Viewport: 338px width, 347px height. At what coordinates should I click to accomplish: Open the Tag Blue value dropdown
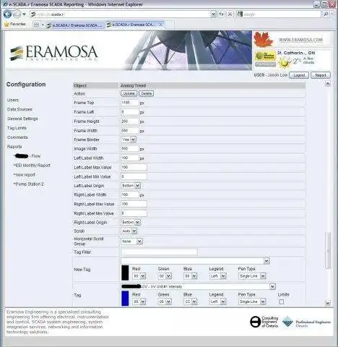click(x=191, y=301)
